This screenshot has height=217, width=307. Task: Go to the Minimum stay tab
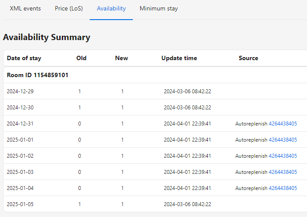click(x=159, y=9)
